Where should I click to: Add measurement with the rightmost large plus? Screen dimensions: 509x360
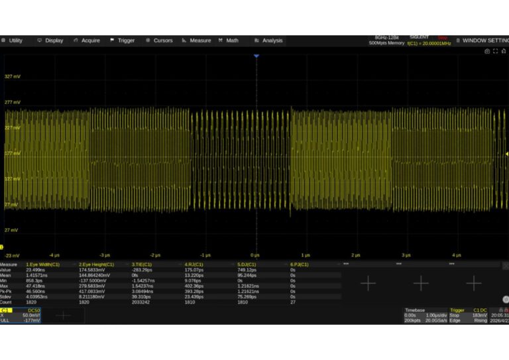tap(474, 283)
